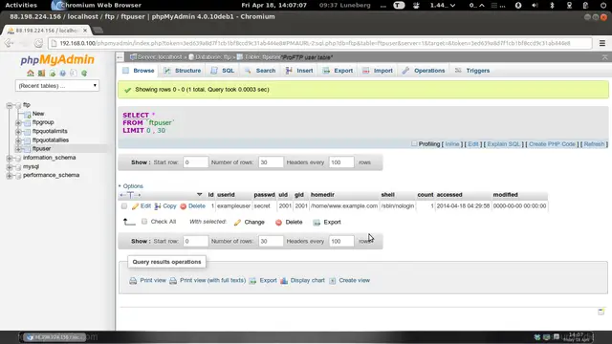Open the Insert tab
This screenshot has height=344, width=612.
point(299,71)
